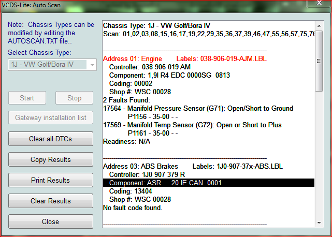Open the Gateway installation list
This screenshot has width=332, height=237.
(x=51, y=117)
